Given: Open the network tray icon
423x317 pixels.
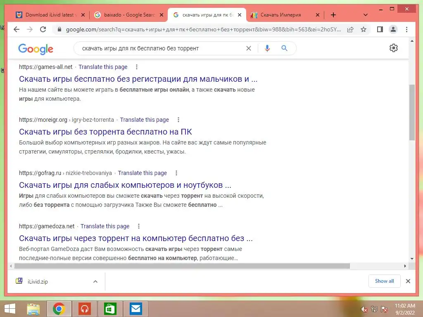Looking at the screenshot, I should pos(374,309).
